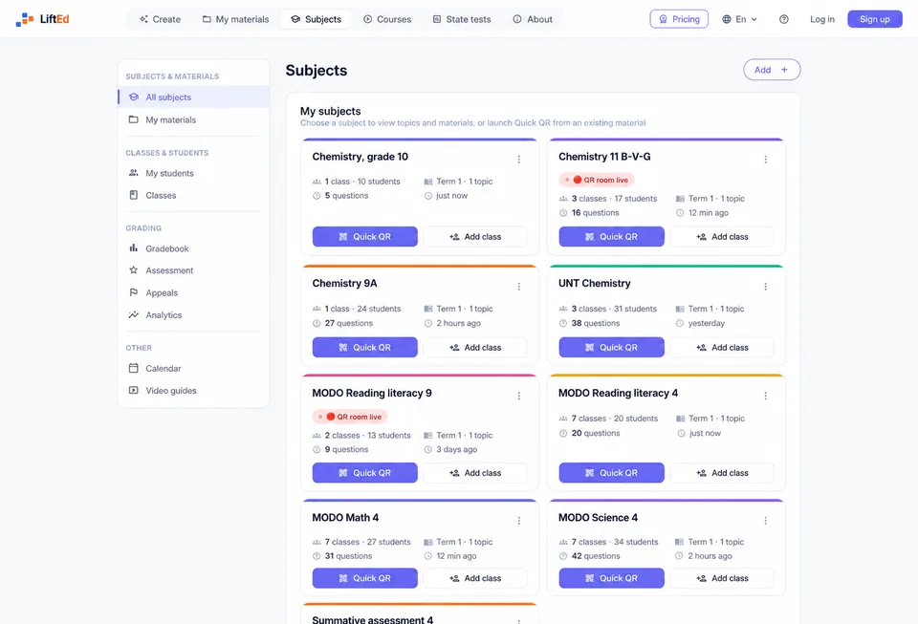Expand the En language dropdown
This screenshot has height=624, width=918.
[739, 19]
